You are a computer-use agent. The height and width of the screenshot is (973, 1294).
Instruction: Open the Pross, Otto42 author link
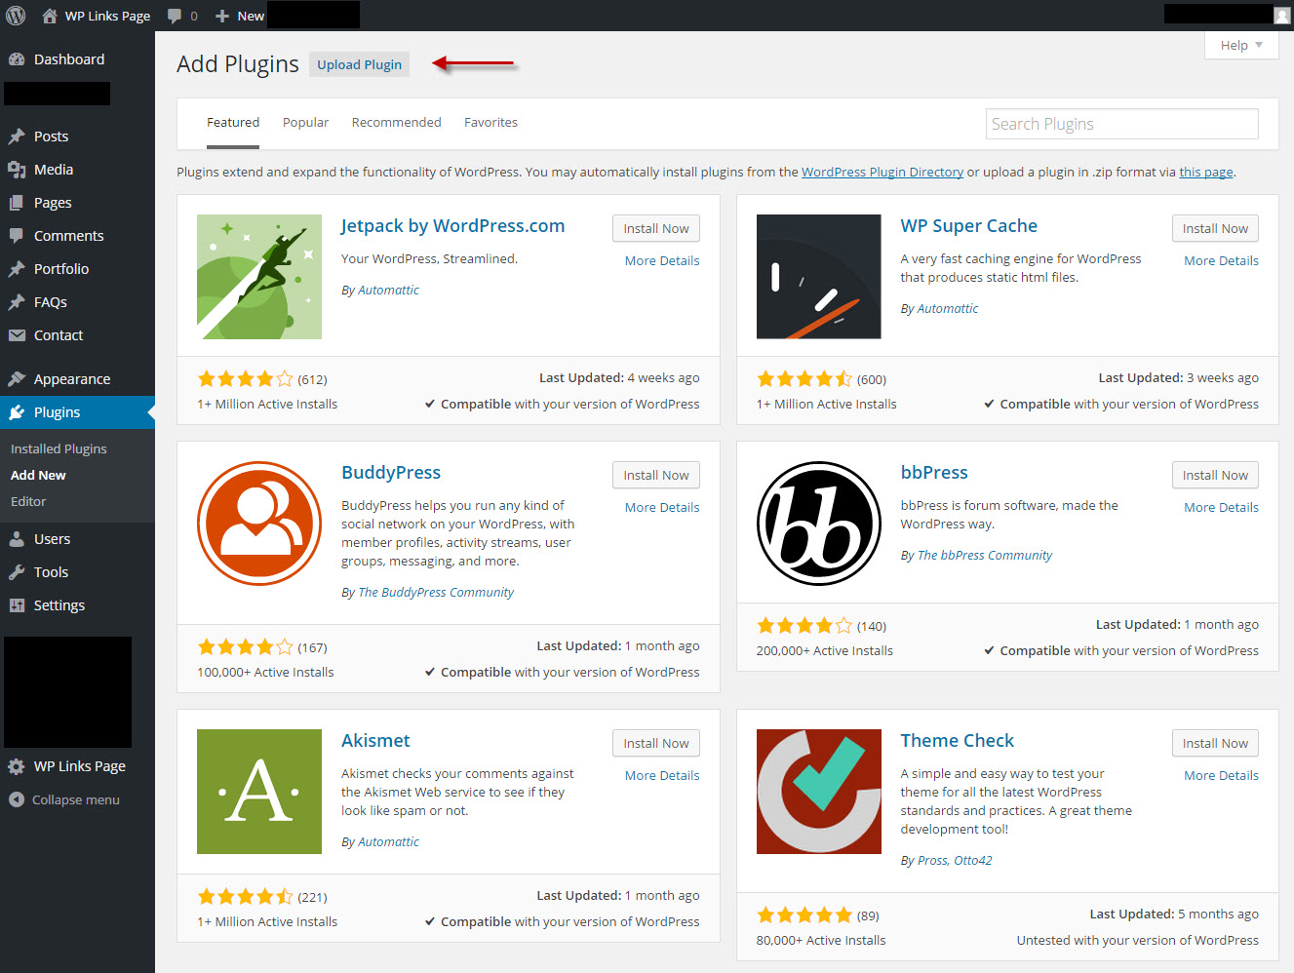point(955,860)
